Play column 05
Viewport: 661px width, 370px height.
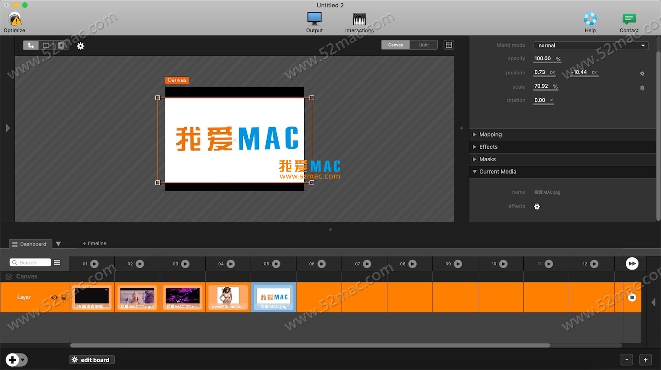click(x=276, y=264)
